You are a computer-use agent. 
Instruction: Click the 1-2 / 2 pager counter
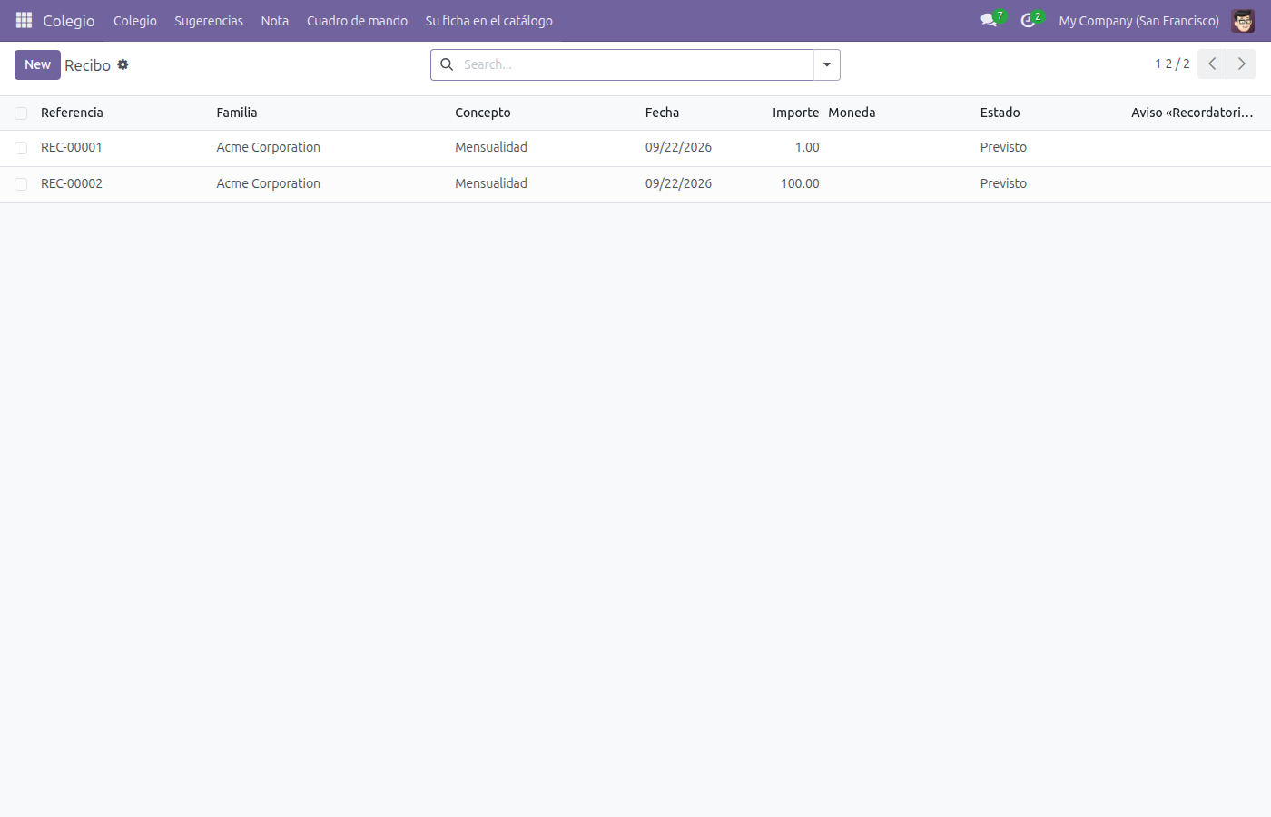coord(1172,64)
